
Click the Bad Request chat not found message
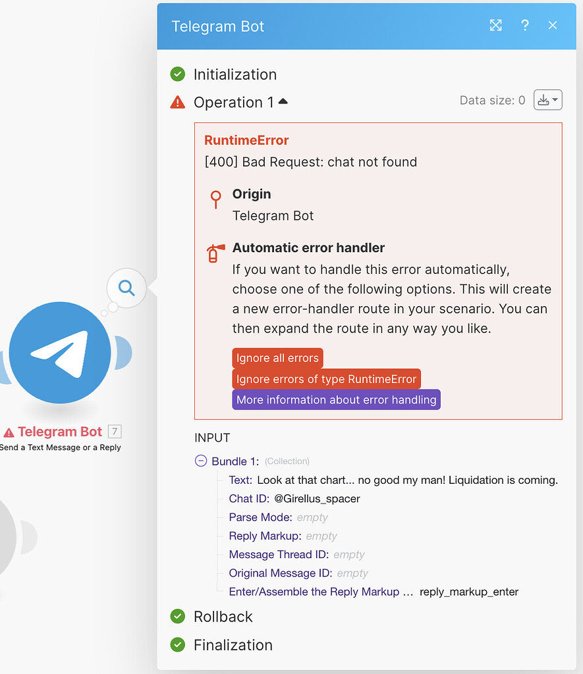[x=311, y=162]
